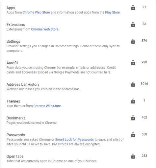
Task: Click the Autofill row lock icon
Action: coord(133,63)
